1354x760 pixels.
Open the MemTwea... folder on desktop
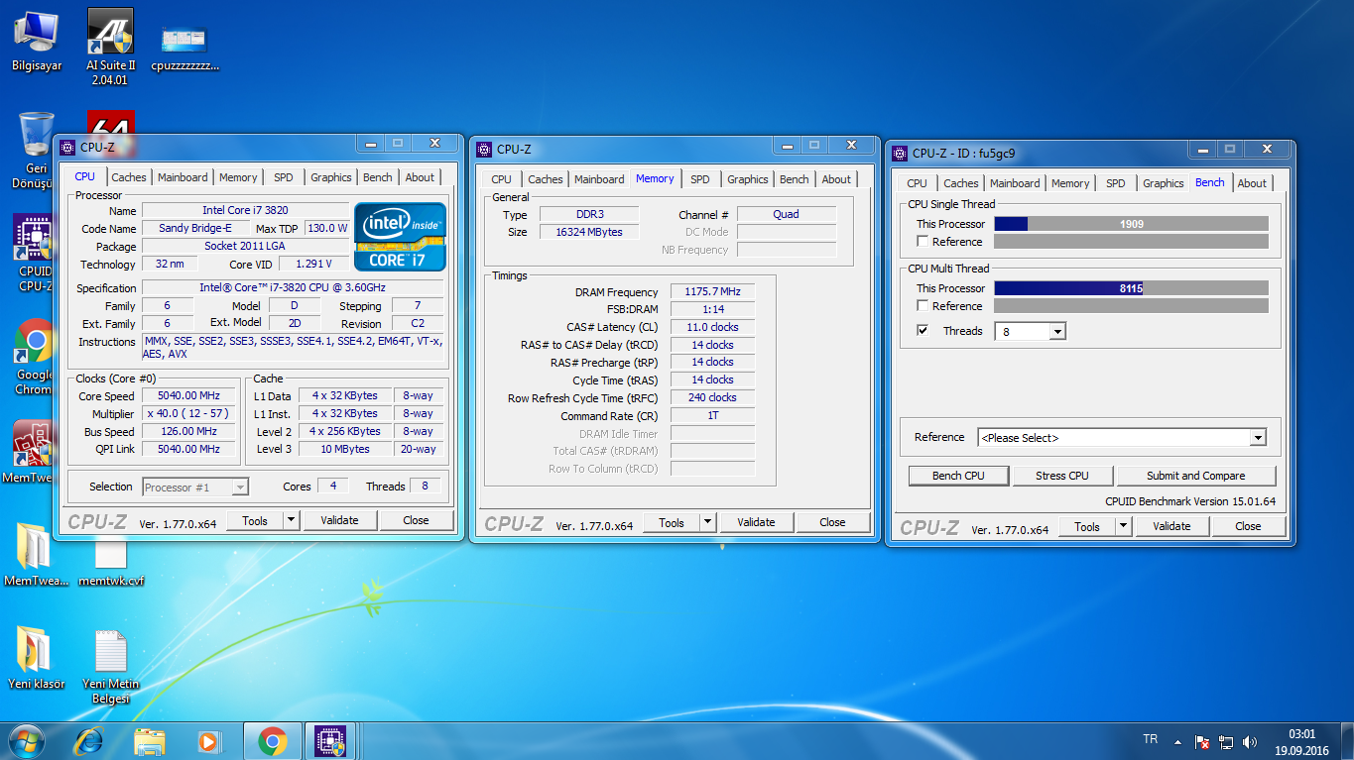click(36, 555)
